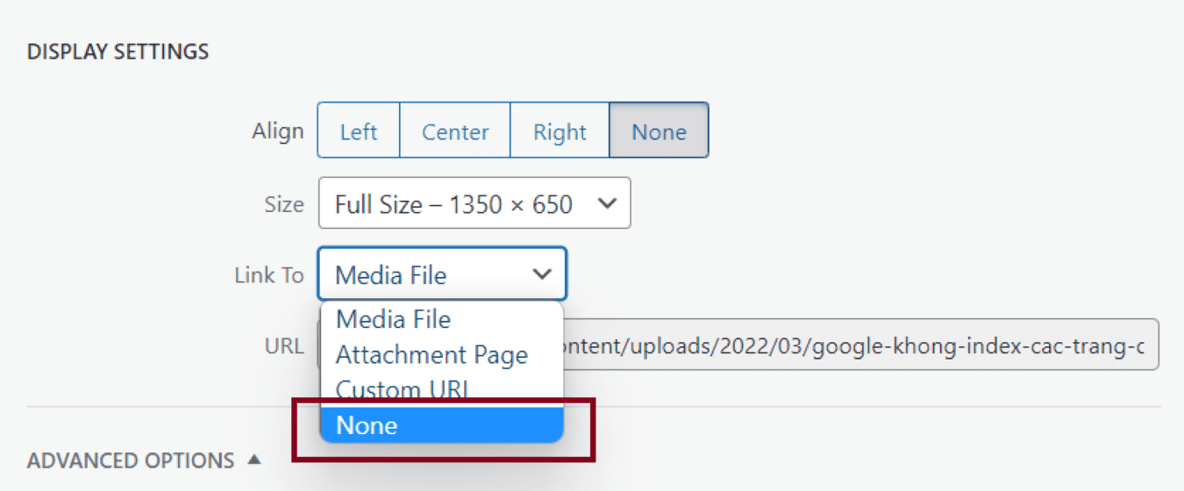The image size is (1184, 491).
Task: Click the Size field label
Action: tap(284, 204)
